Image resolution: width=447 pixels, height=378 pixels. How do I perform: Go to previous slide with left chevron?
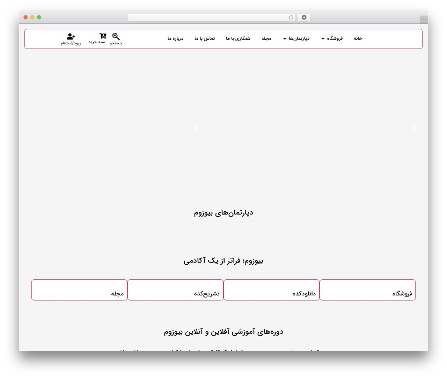(x=196, y=128)
